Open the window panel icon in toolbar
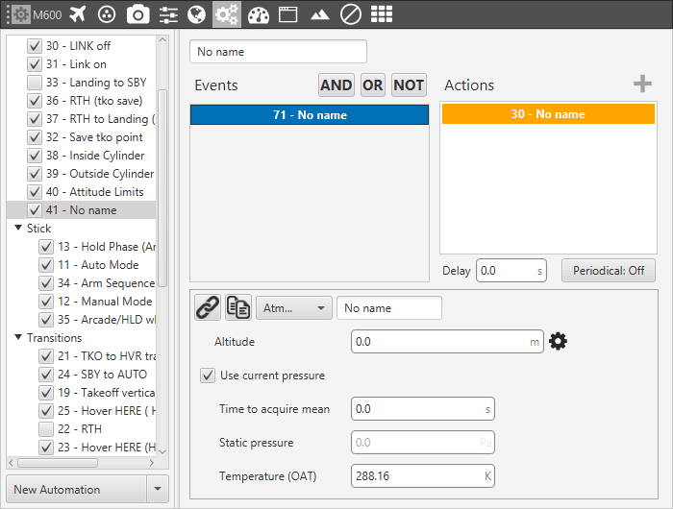Viewport: 673px width, 509px height. click(288, 14)
